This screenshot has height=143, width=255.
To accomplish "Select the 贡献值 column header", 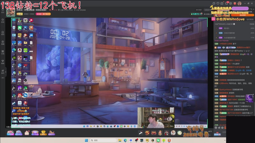I will [x=251, y=24].
